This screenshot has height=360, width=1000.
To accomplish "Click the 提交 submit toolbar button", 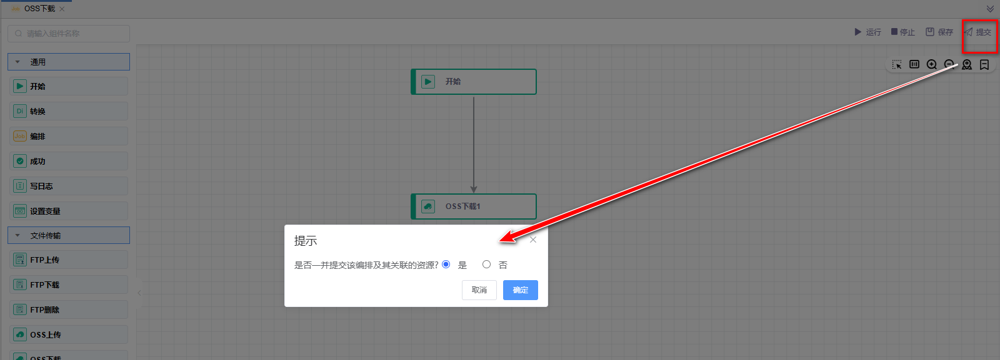I will [978, 32].
